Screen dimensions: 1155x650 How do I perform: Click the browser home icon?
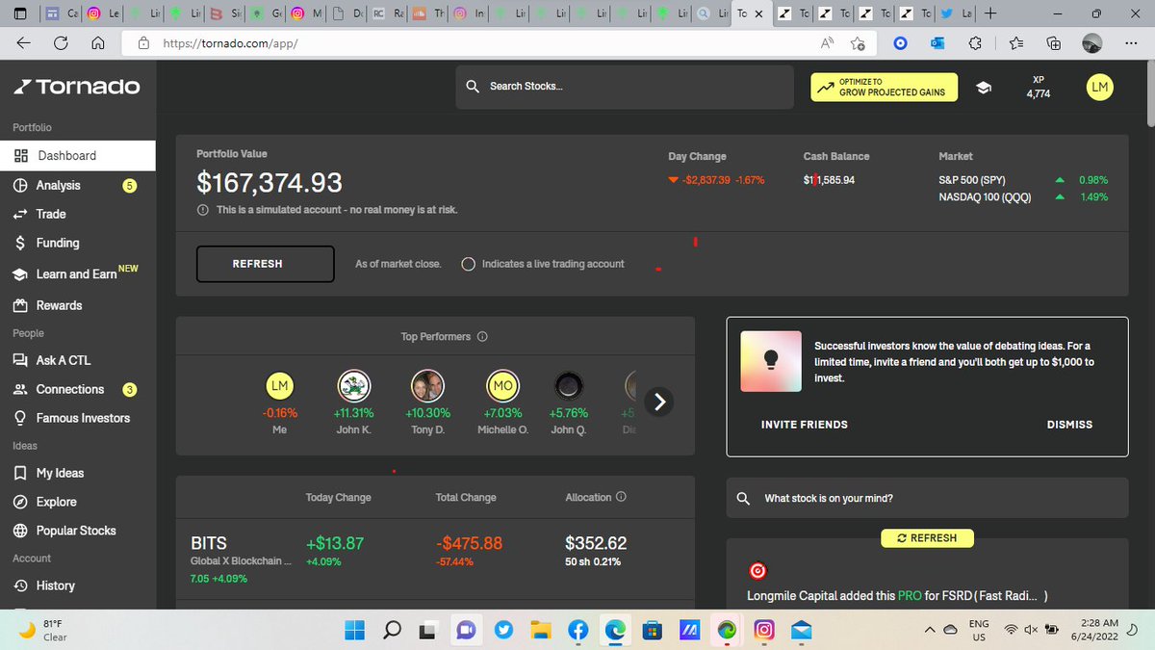click(x=97, y=43)
